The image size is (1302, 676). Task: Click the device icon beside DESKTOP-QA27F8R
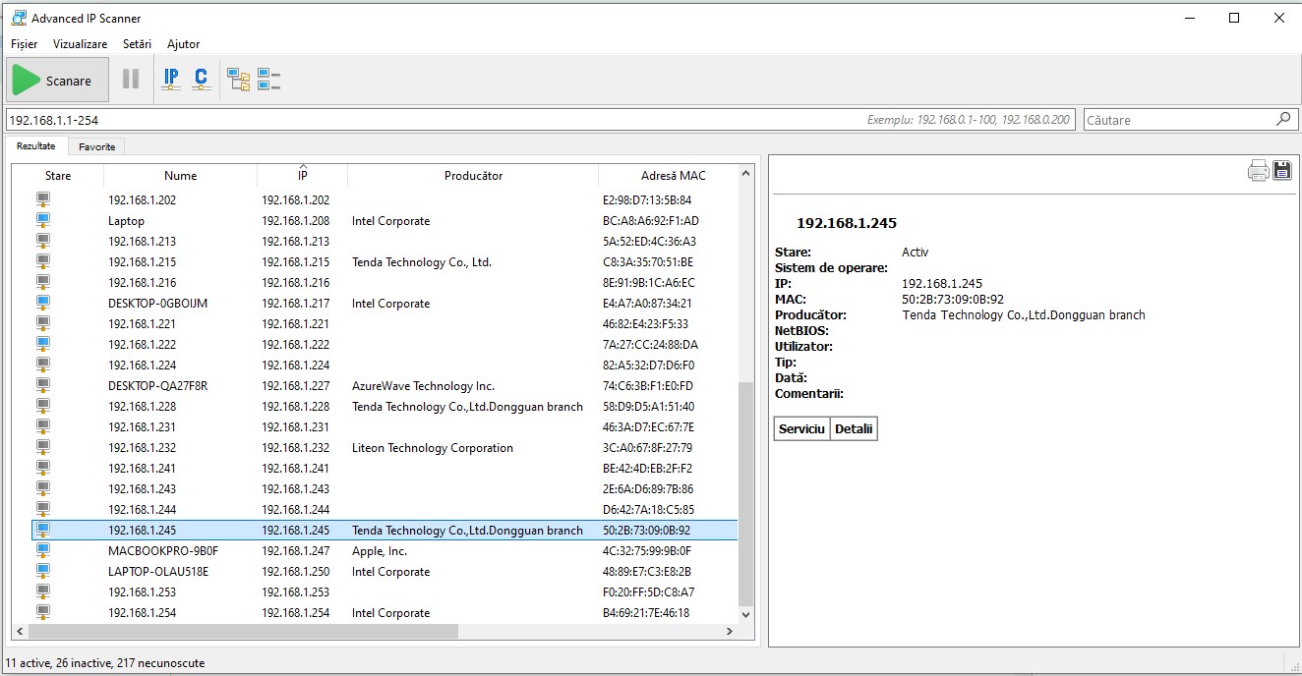(43, 385)
